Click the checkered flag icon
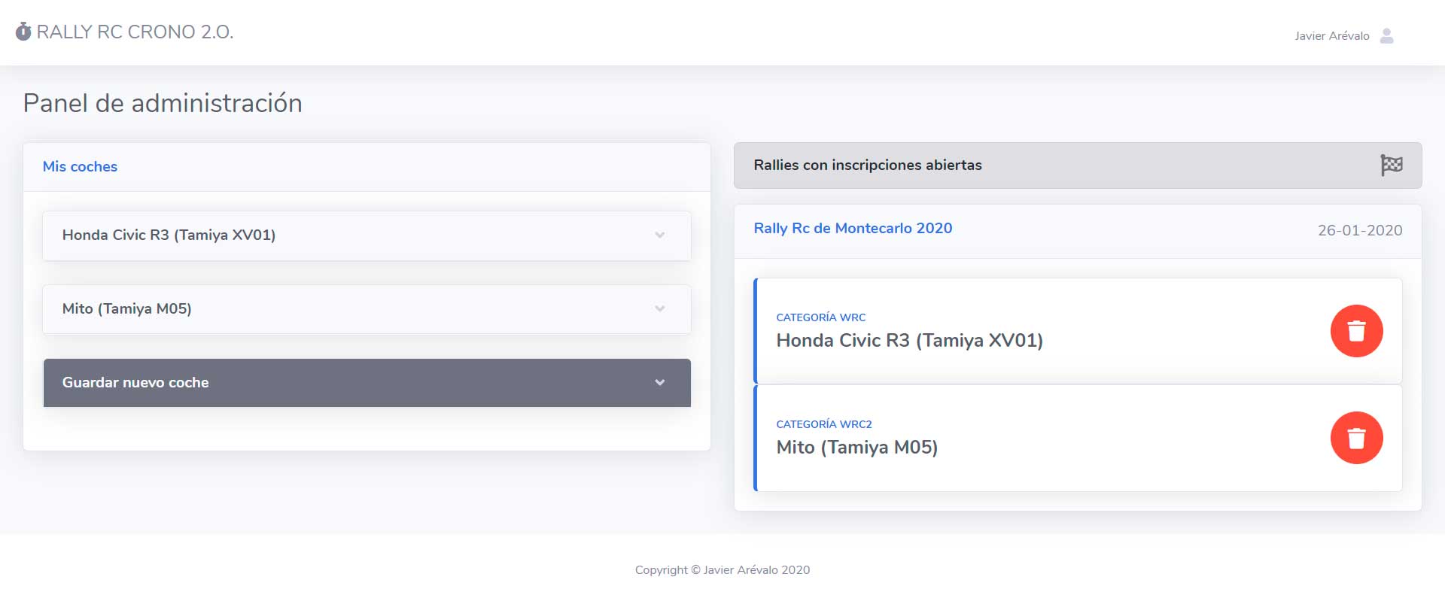This screenshot has width=1445, height=592. [x=1391, y=165]
